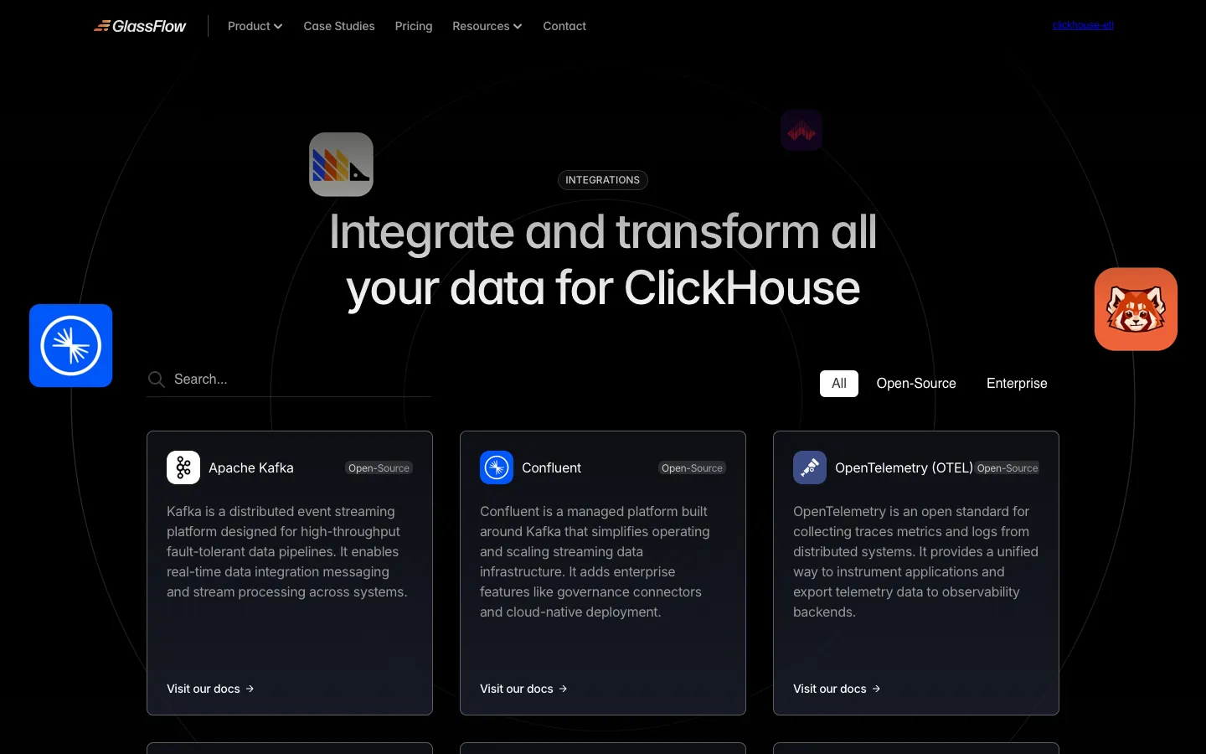Image resolution: width=1206 pixels, height=754 pixels.
Task: Filter by Open-Source integrations
Action: pyautogui.click(x=916, y=383)
